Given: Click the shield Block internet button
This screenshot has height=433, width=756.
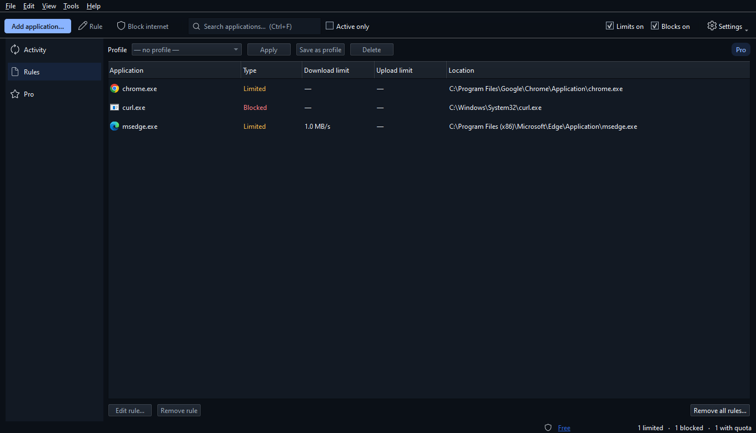Looking at the screenshot, I should pos(142,26).
